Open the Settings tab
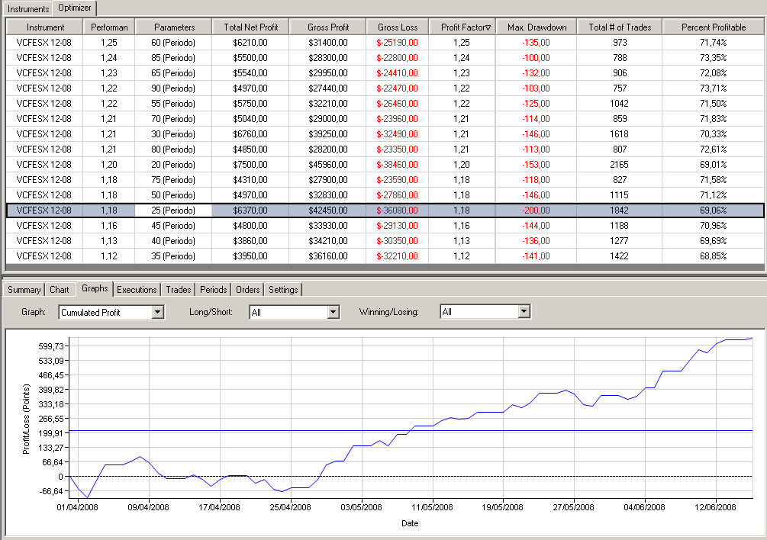Image resolution: width=767 pixels, height=540 pixels. (284, 290)
